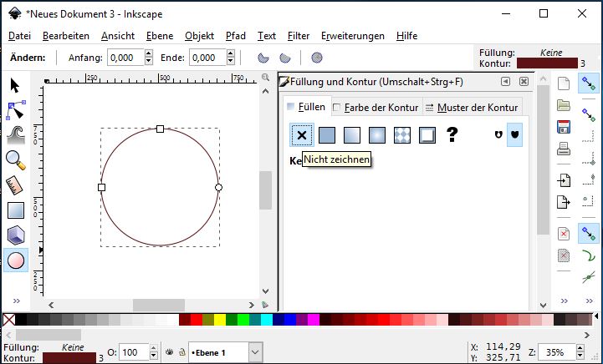
Task: Increase the Ende value with stepper
Action: pos(230,53)
